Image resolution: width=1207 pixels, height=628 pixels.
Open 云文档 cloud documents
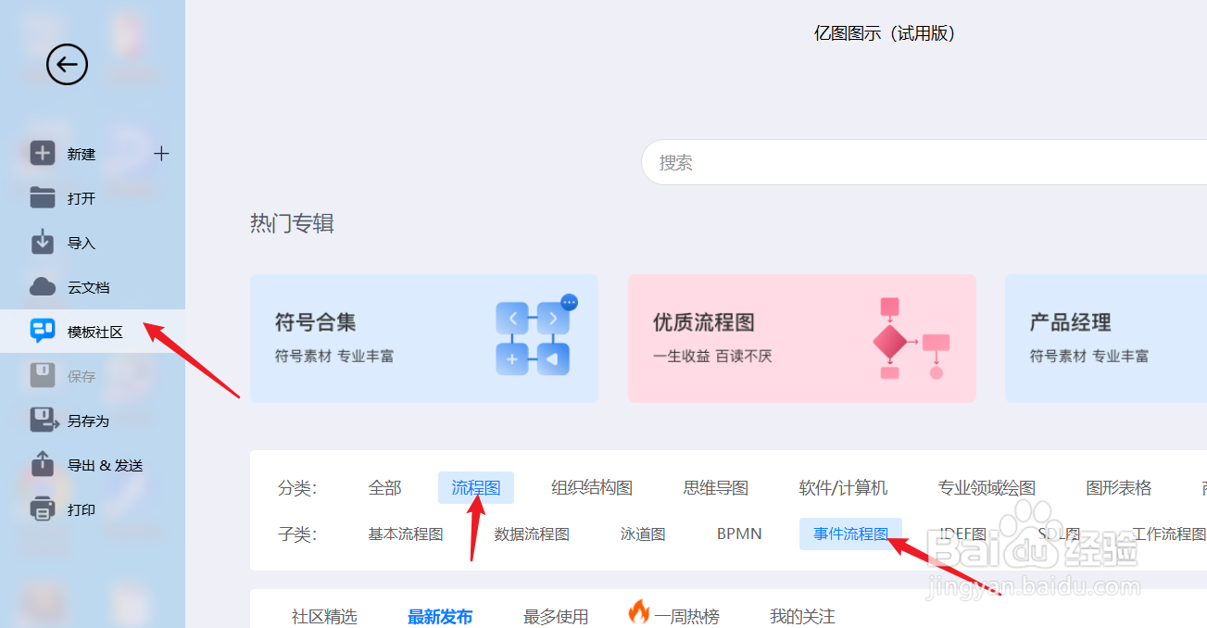click(43, 286)
